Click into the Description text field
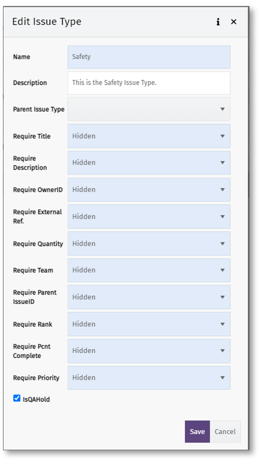The height and width of the screenshot is (464, 259). pyautogui.click(x=148, y=83)
